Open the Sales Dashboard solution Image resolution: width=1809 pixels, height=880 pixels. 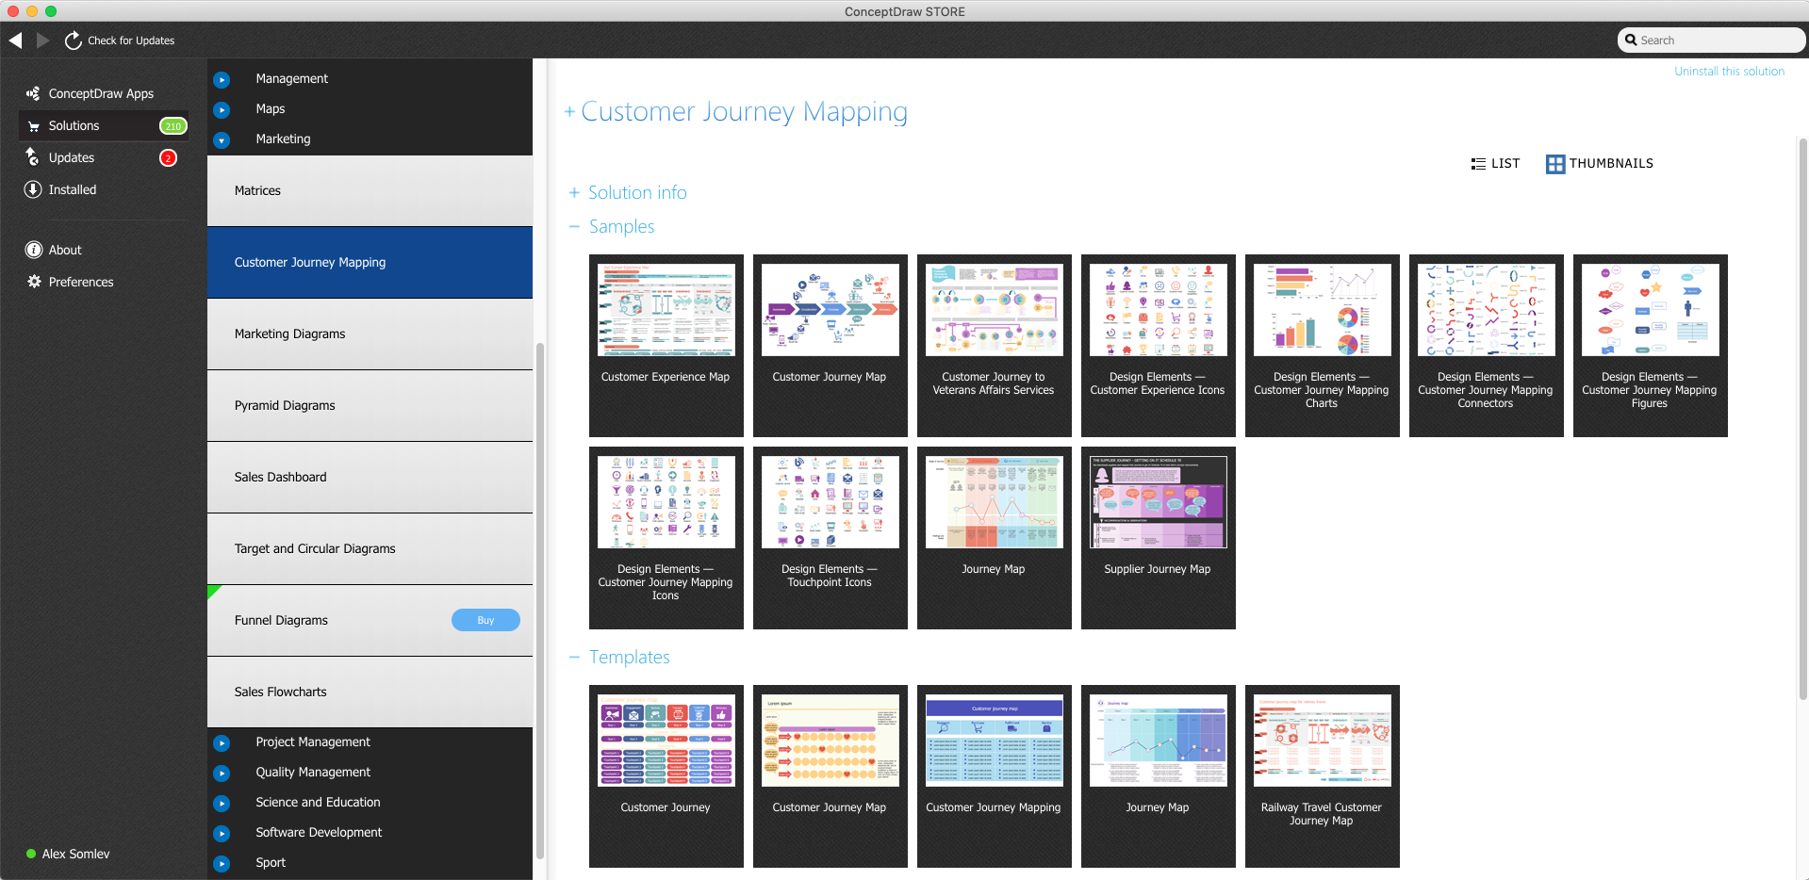[370, 477]
